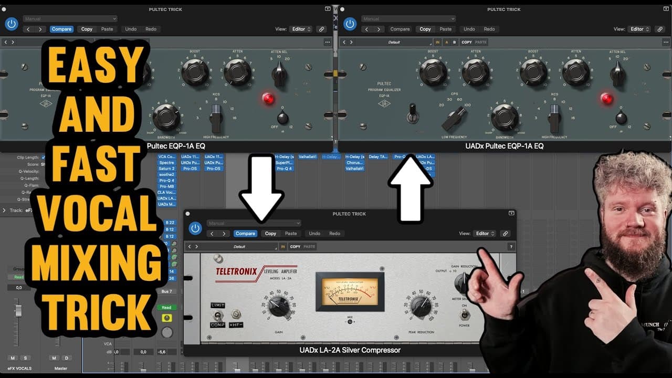Screen dimensions: 672x378
Task: Switch to state A in the right Pultec toolbar
Action: coord(447,42)
